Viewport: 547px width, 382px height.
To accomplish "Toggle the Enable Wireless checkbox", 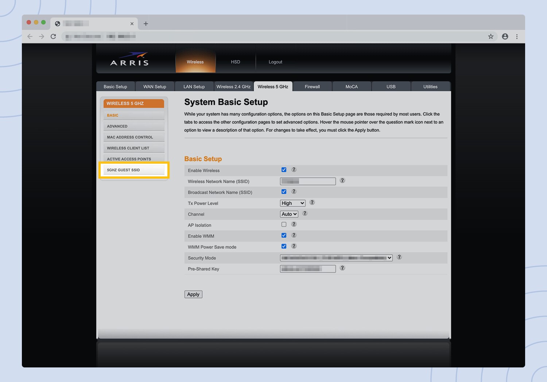I will coord(284,170).
